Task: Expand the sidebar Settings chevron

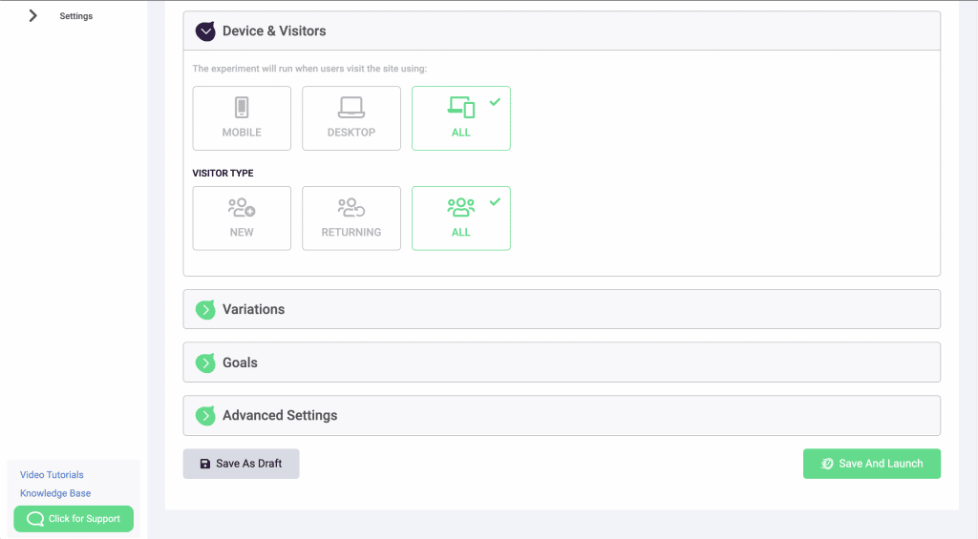Action: pos(33,16)
